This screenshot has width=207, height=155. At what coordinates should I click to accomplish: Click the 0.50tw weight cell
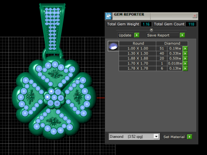pyautogui.click(x=175, y=59)
